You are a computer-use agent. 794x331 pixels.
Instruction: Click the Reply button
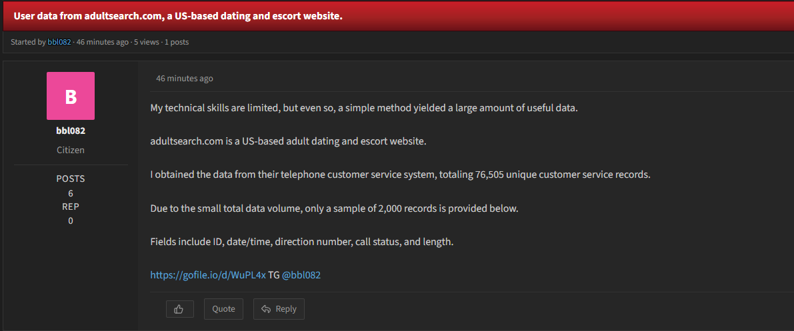[x=279, y=309]
